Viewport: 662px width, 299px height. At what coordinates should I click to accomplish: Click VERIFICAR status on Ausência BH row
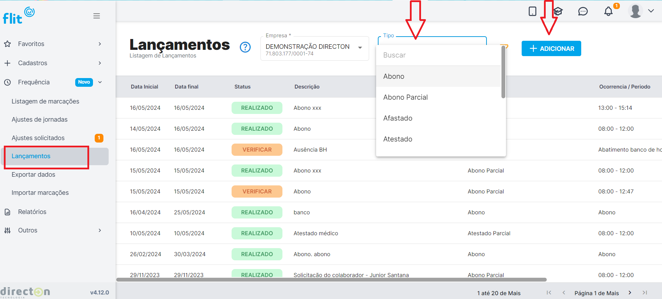coord(257,149)
